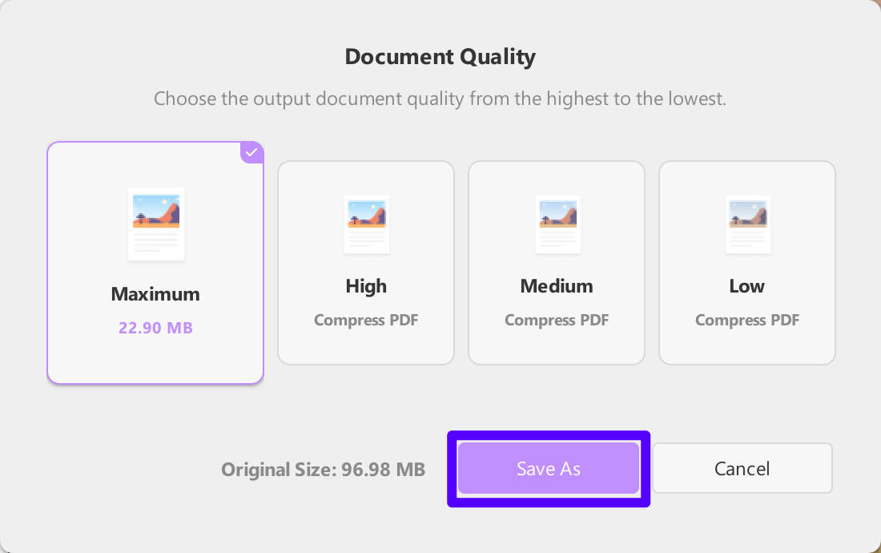Toggle the selection checkmark on the Maximum card

[x=252, y=153]
